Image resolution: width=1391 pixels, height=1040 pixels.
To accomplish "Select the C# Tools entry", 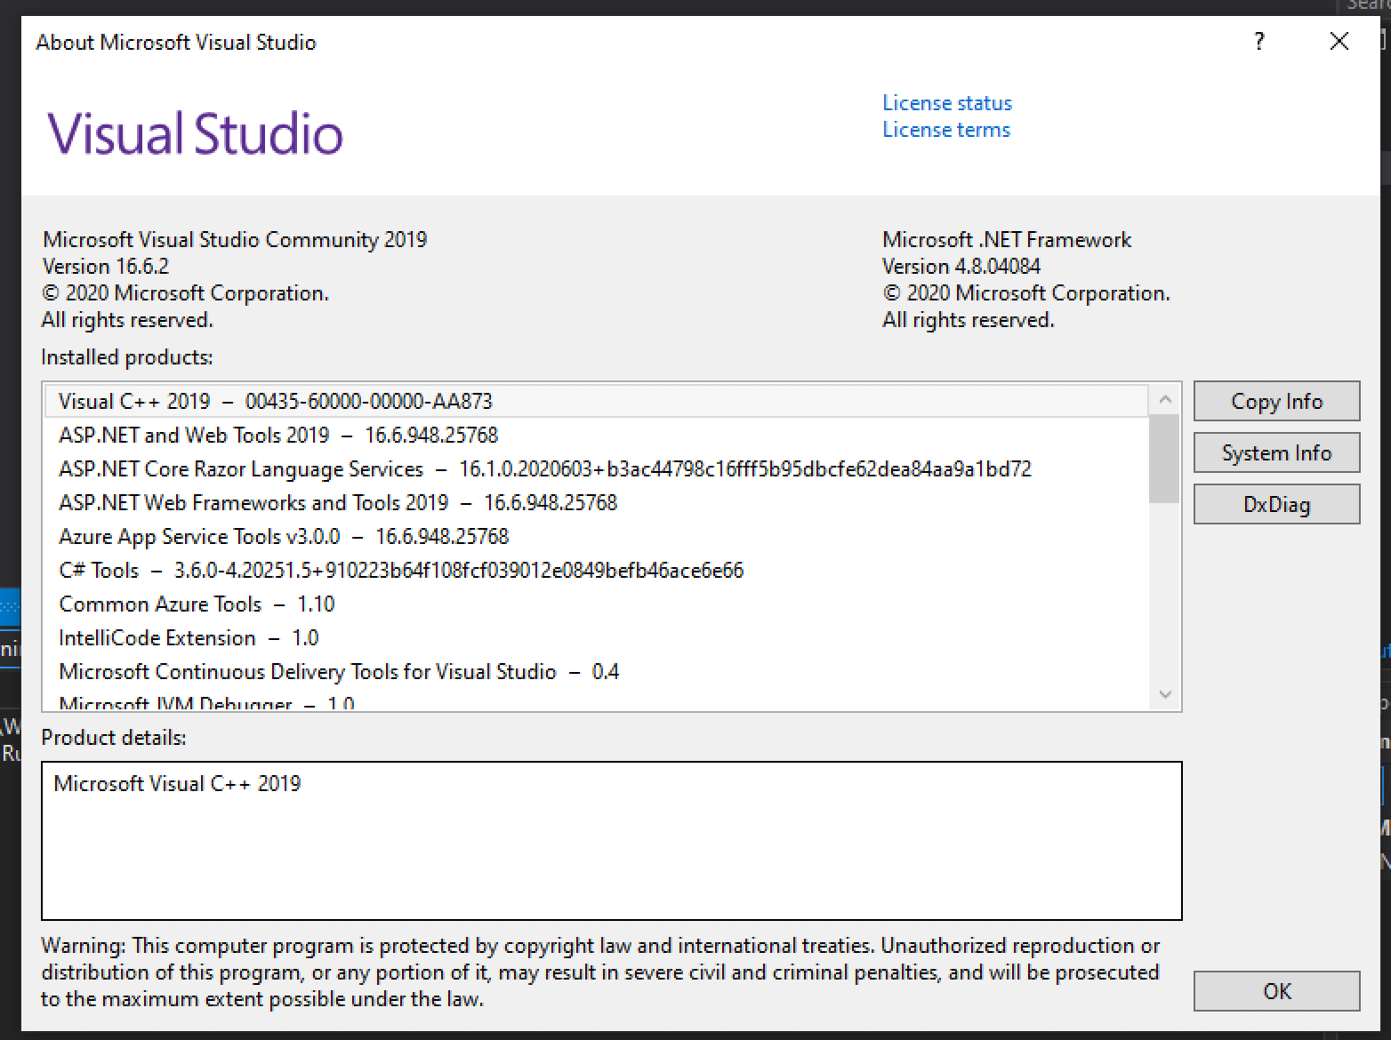I will click(400, 570).
